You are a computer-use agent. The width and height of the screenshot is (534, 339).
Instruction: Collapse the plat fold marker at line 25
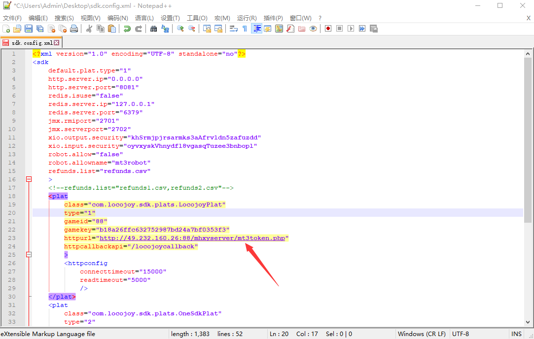pos(29,255)
